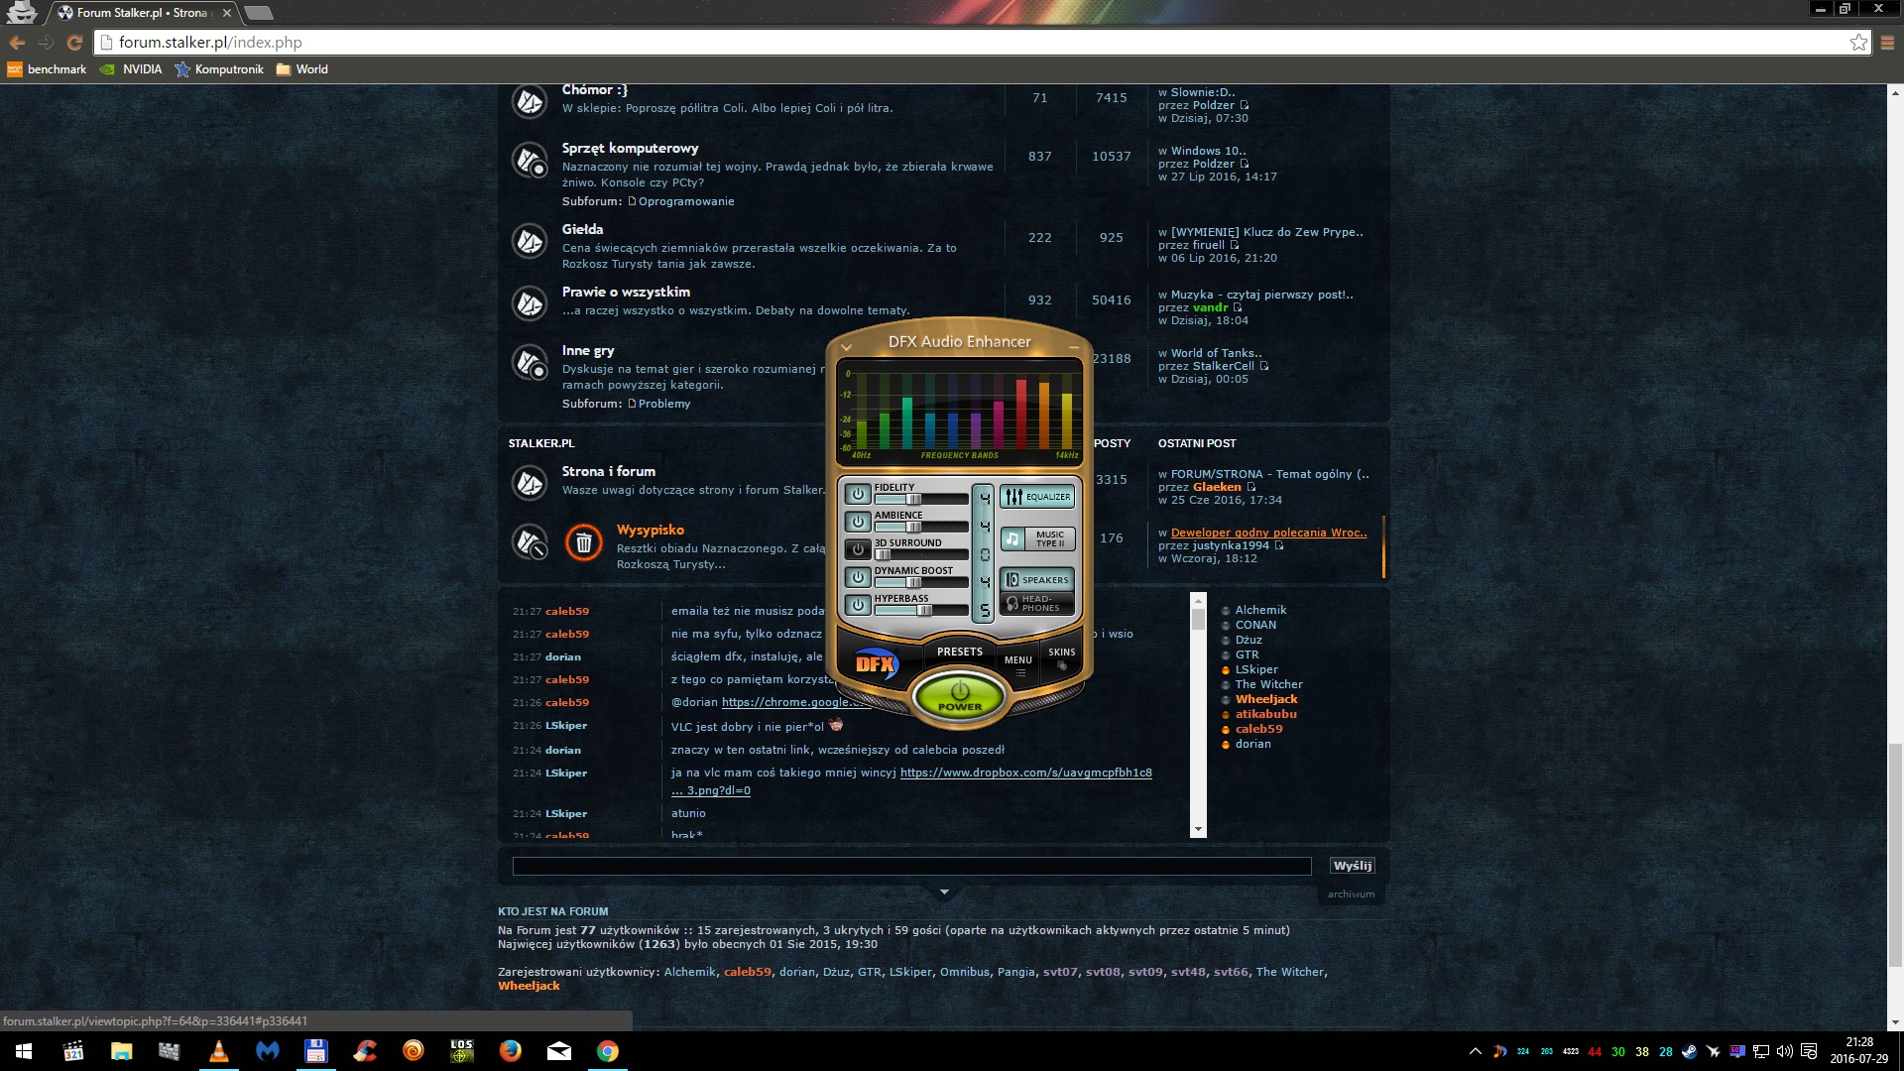Open the Sprzęt komputerowy forum
The width and height of the screenshot is (1904, 1071).
[x=630, y=148]
